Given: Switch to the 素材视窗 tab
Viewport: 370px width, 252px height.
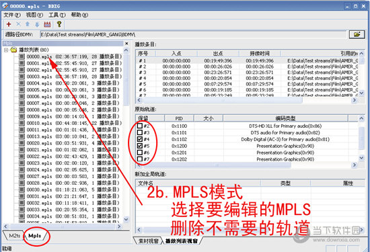Looking at the screenshot, I should (148, 241).
